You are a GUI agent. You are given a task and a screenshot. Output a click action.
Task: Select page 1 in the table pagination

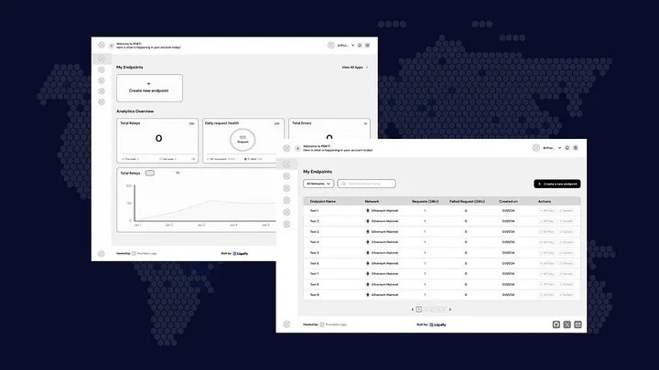[419, 309]
